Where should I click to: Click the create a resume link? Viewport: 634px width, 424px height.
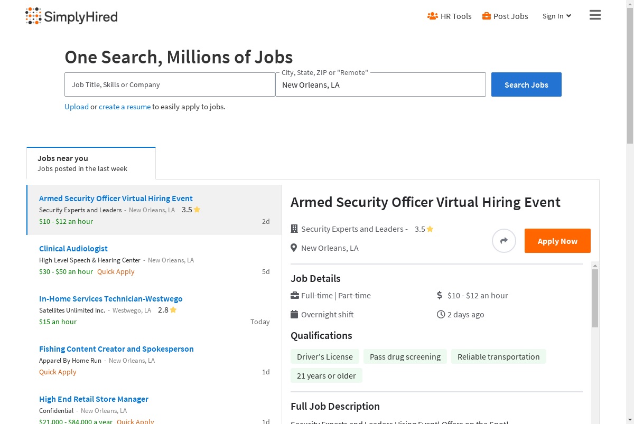[x=125, y=107]
